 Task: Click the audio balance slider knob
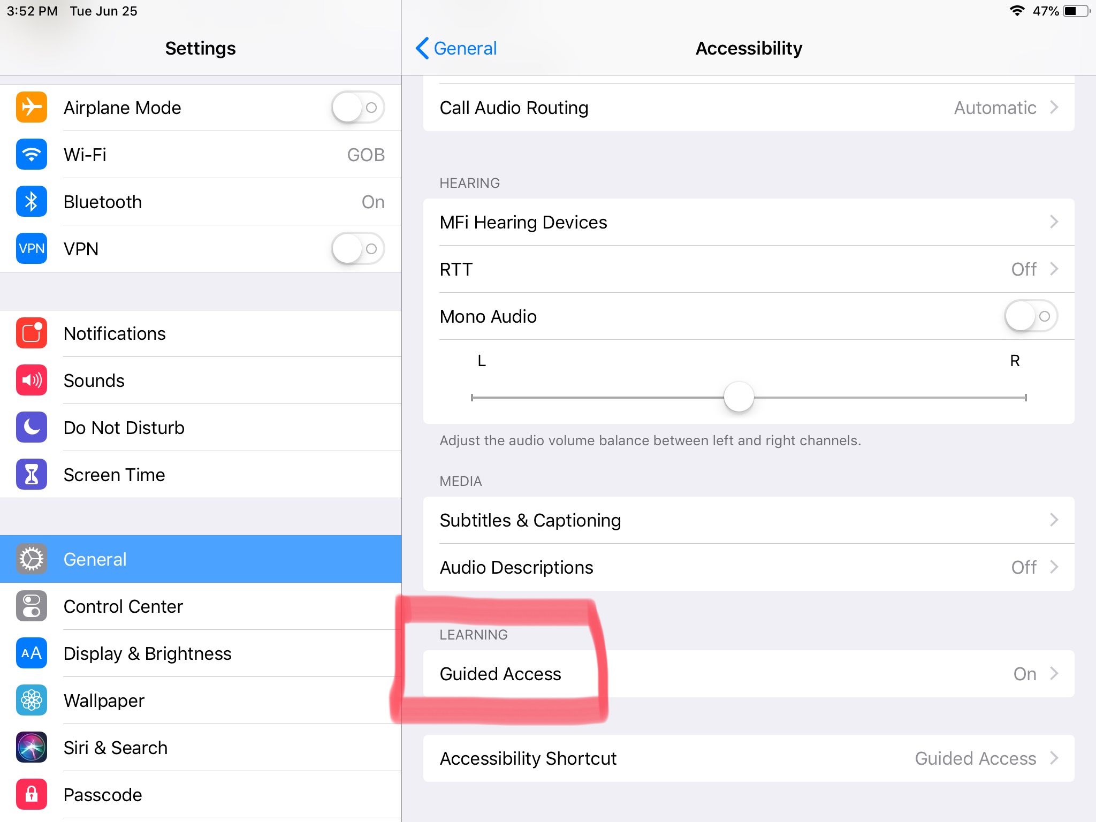tap(739, 397)
